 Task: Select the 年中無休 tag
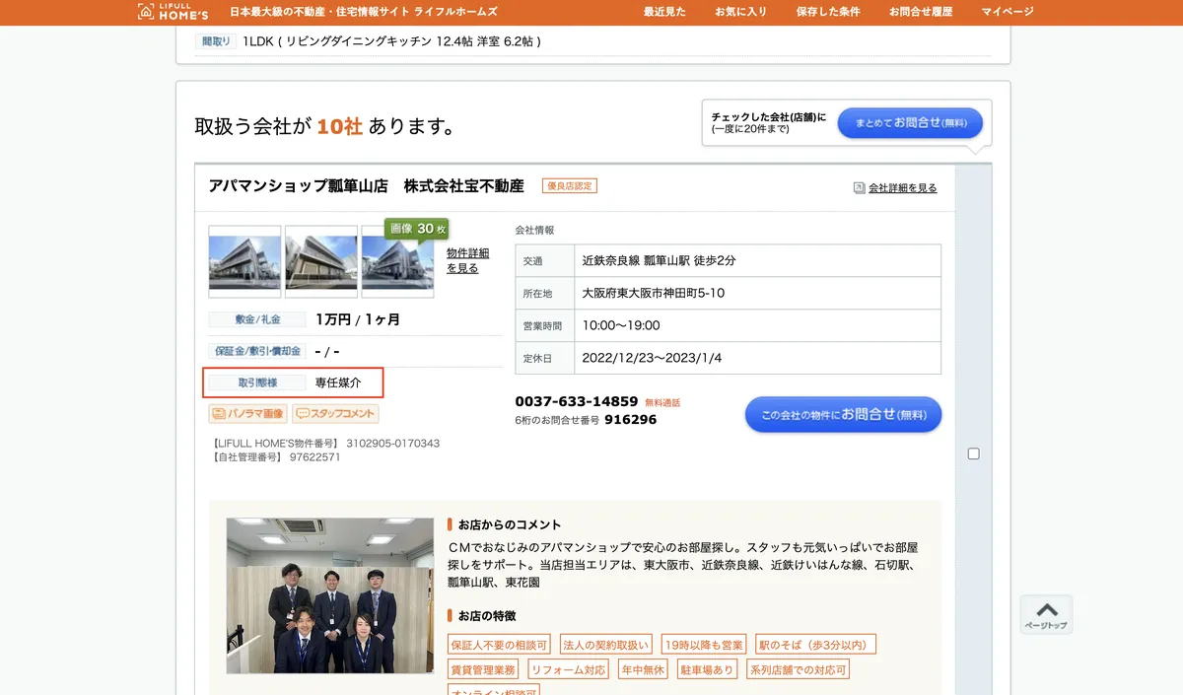click(642, 669)
